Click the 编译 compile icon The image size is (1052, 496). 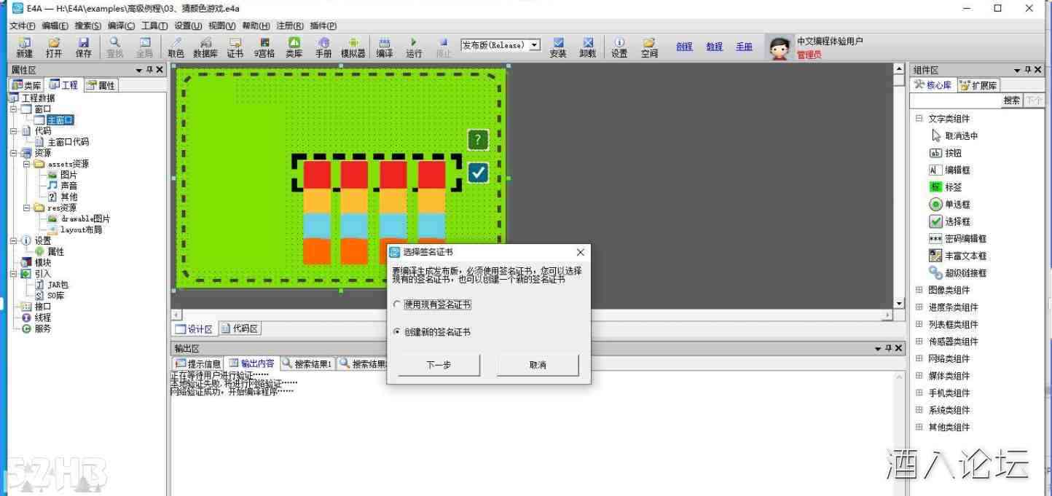point(385,47)
